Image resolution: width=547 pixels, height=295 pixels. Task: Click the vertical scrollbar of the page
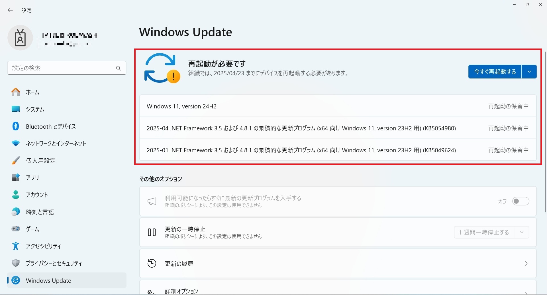point(545,132)
